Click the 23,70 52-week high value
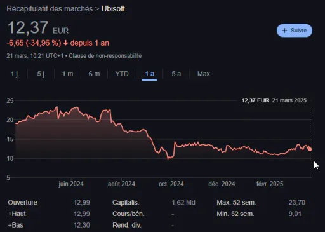 297,203
